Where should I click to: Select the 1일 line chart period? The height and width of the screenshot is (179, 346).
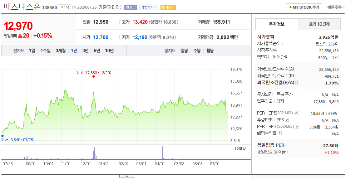tap(32, 50)
